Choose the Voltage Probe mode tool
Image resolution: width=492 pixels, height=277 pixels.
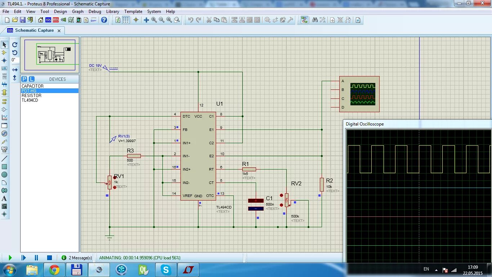4,142
